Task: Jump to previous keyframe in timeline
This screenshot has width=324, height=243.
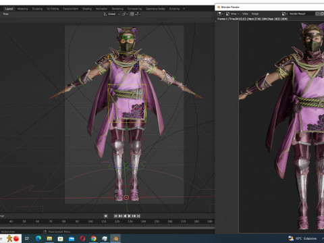Action: (x=120, y=216)
